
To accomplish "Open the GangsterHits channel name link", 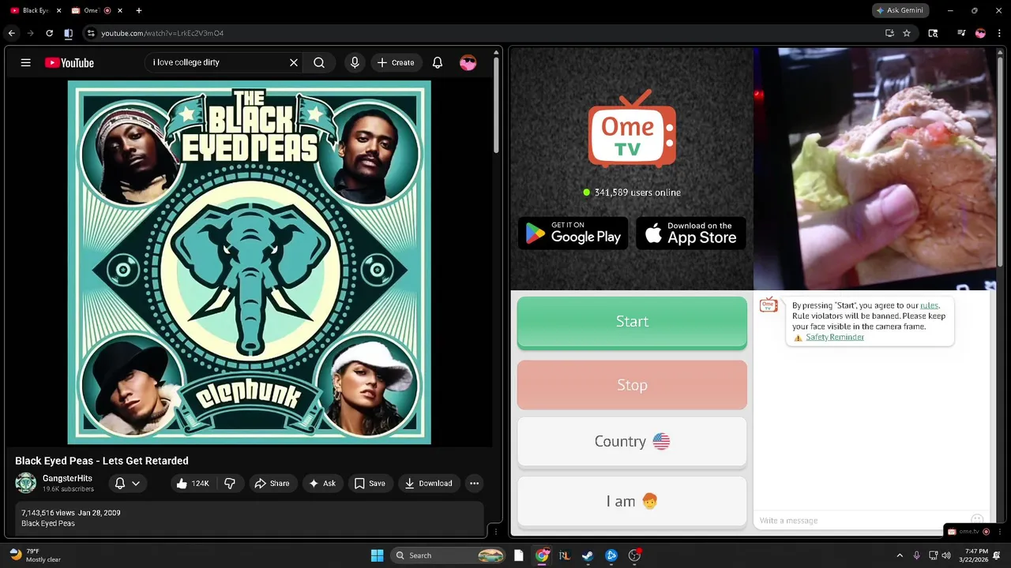I will [67, 478].
